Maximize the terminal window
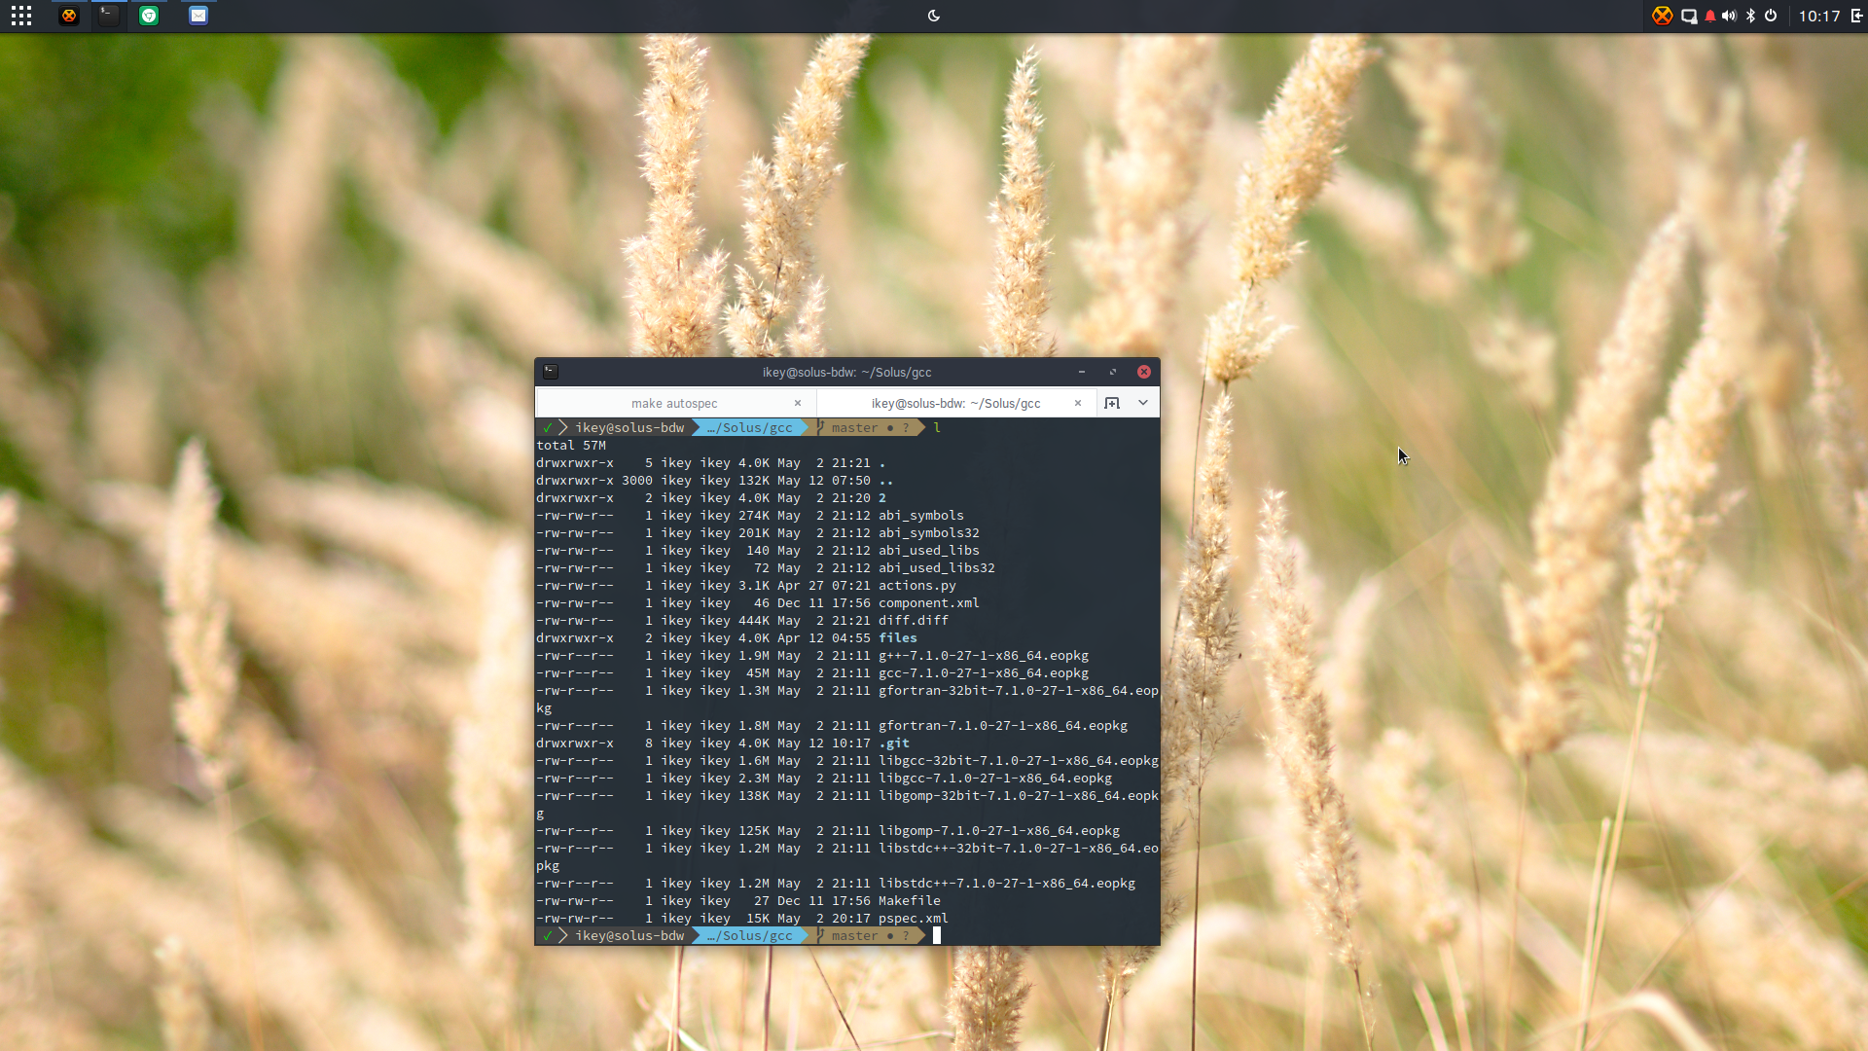Viewport: 1868px width, 1051px height. [1113, 372]
